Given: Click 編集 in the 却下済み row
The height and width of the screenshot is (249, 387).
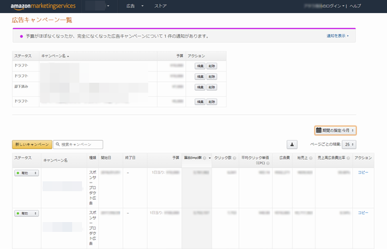Looking at the screenshot, I should (x=200, y=87).
